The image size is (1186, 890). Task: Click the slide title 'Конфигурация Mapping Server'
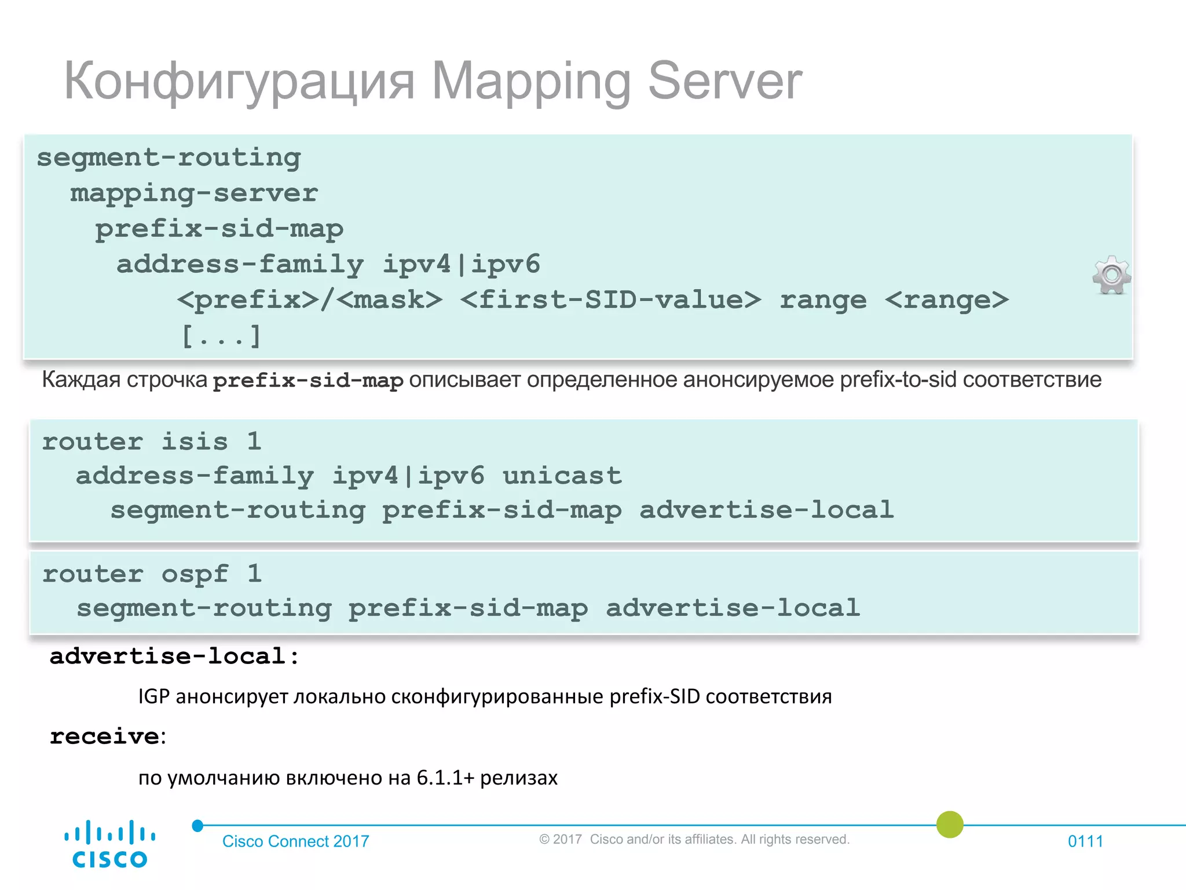[433, 81]
